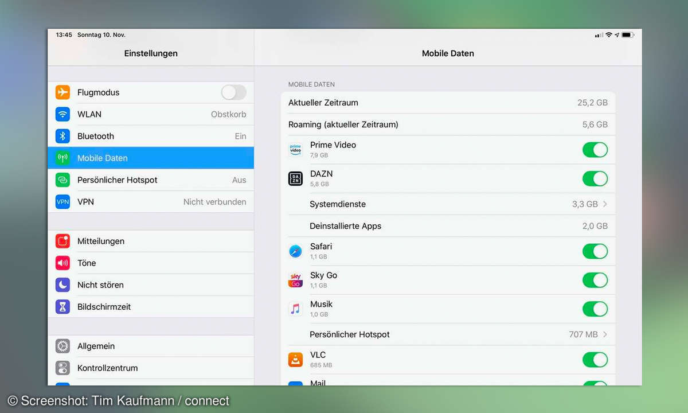Screen dimensions: 688x413
Task: Tap the Nicht stören moon icon
Action: click(62, 285)
